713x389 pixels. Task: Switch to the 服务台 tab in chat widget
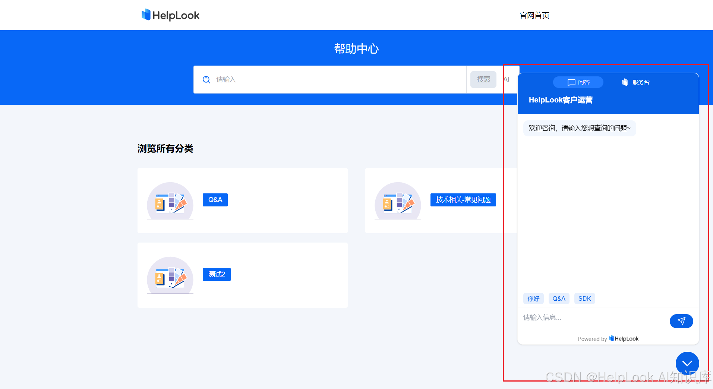[636, 82]
